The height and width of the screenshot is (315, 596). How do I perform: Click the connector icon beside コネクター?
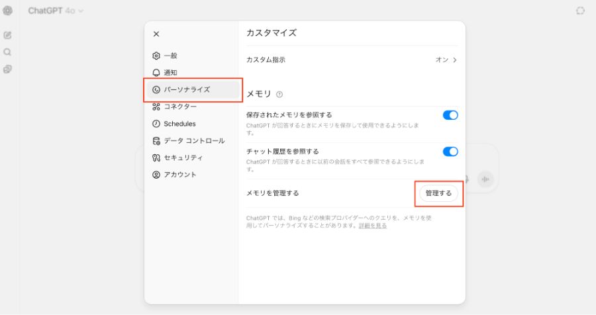click(x=156, y=107)
